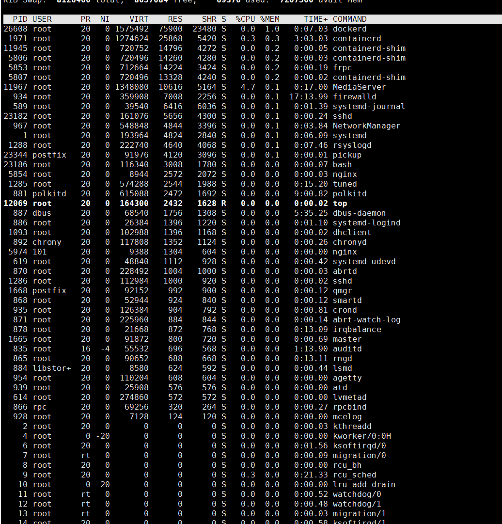Click the PID column header
The height and width of the screenshot is (524, 502).
20,19
